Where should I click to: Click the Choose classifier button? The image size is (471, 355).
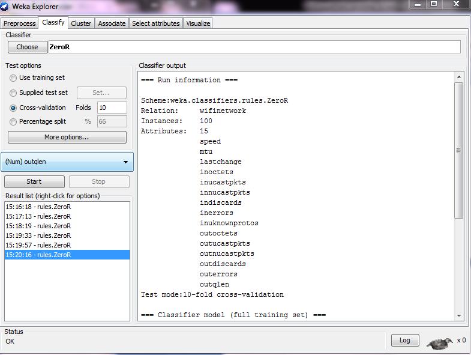[28, 47]
